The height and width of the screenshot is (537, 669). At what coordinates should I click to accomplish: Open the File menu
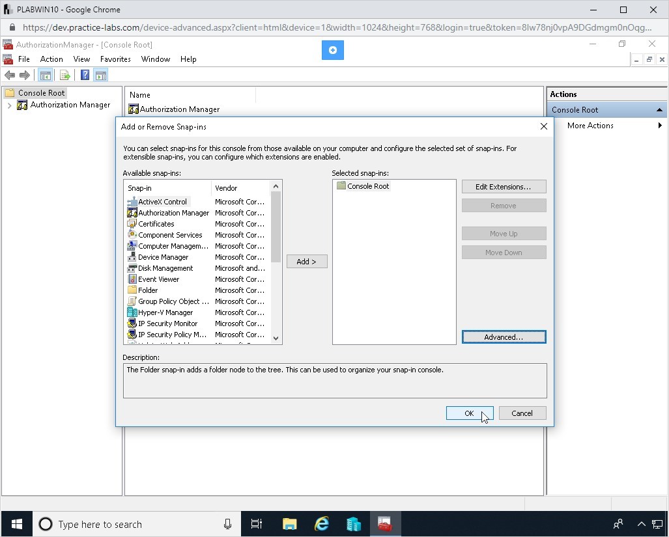pyautogui.click(x=24, y=59)
